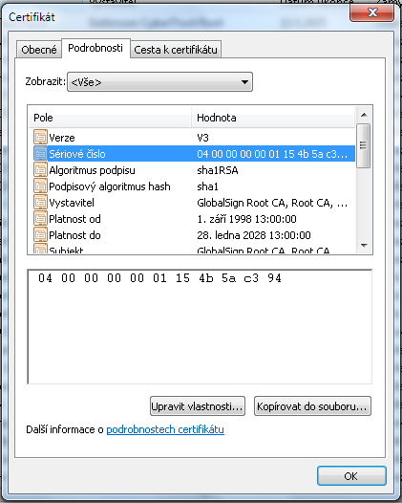Select the Podrobnosti tab
Screen dimensions: 402x503
coord(95,48)
